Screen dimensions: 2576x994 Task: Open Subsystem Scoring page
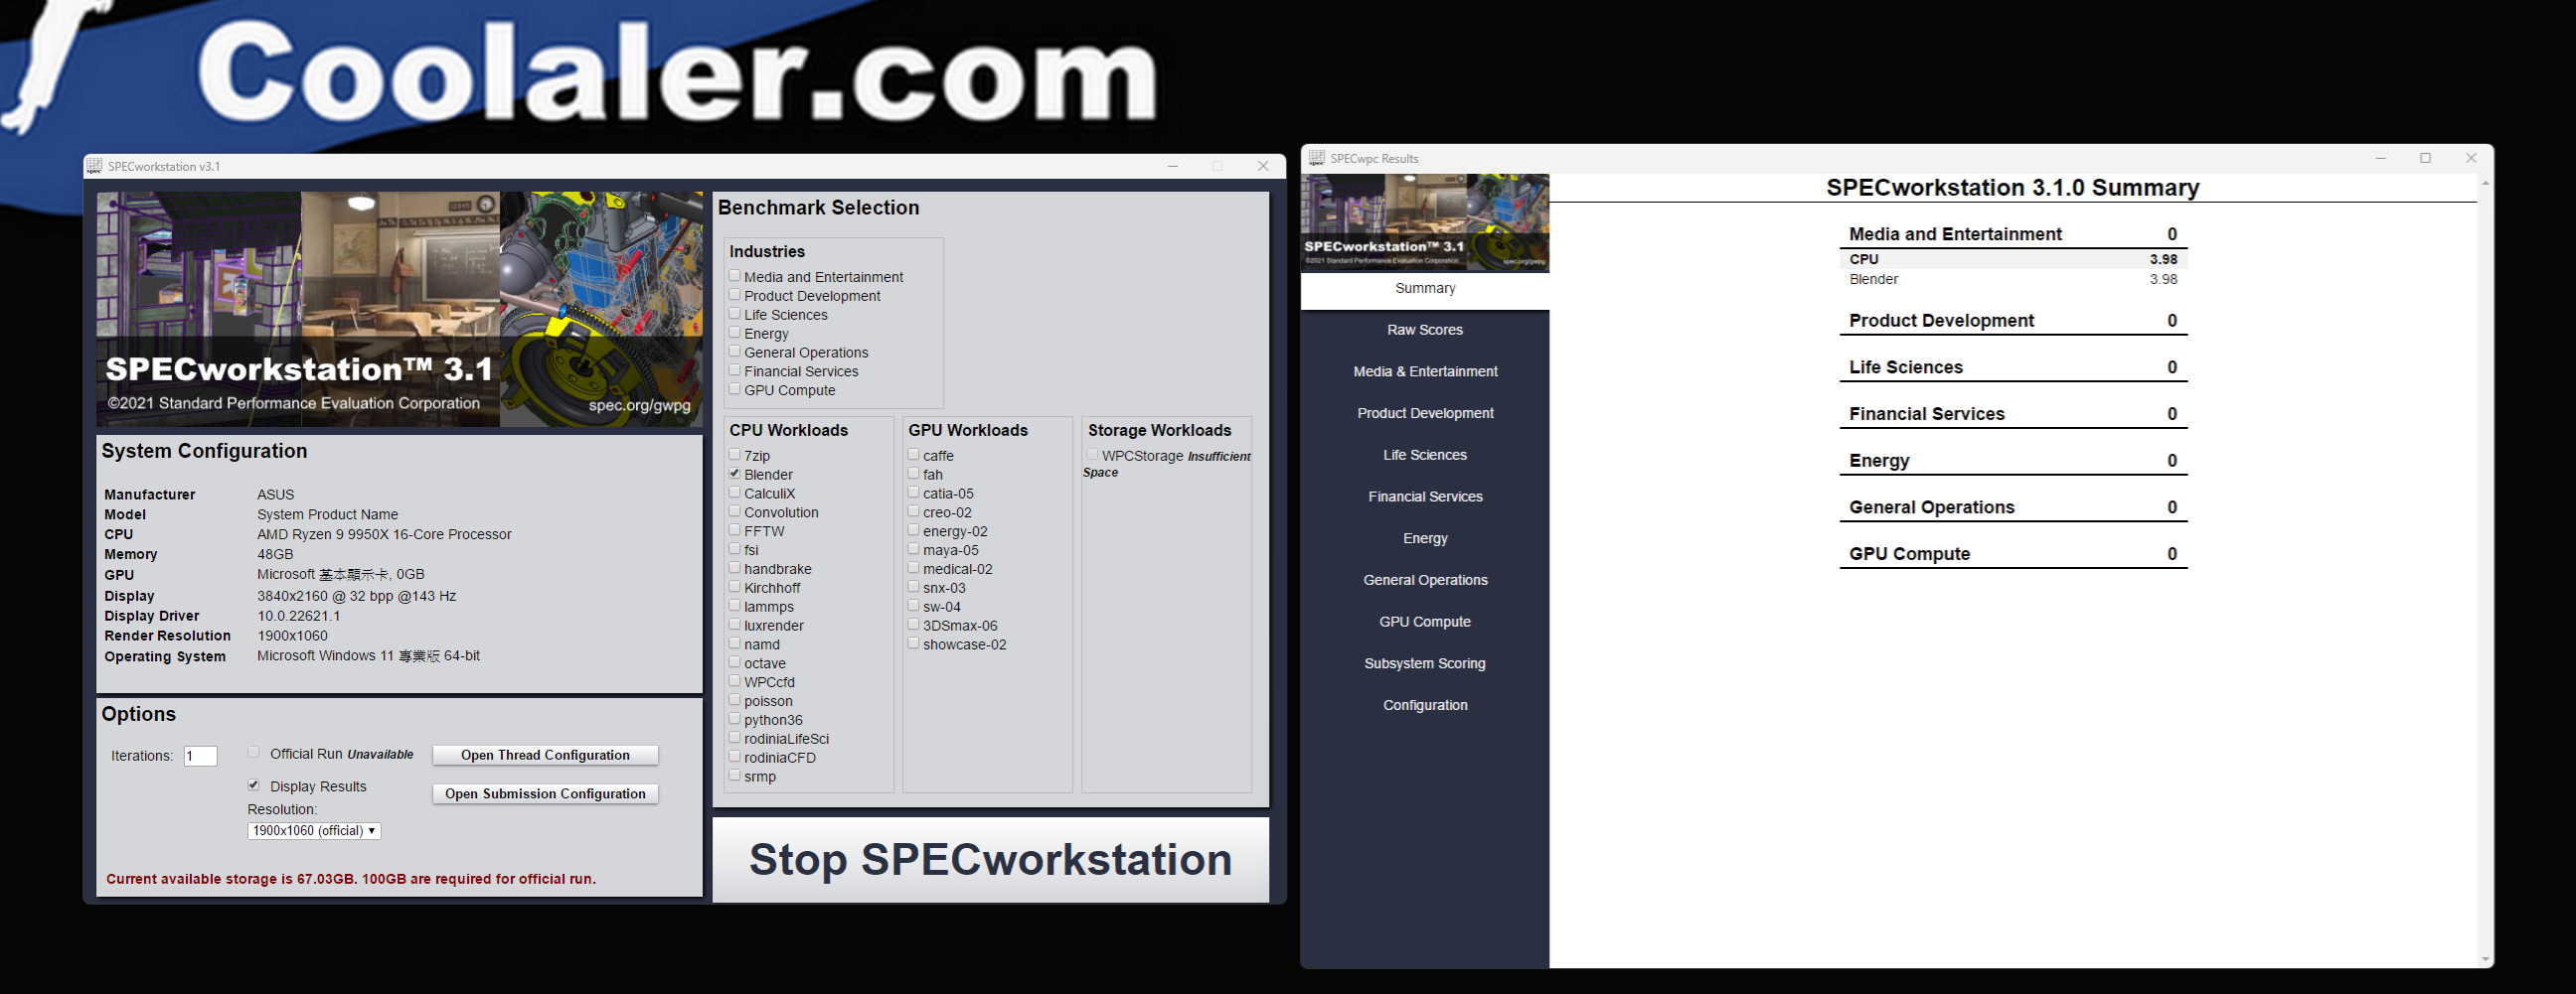[1425, 663]
